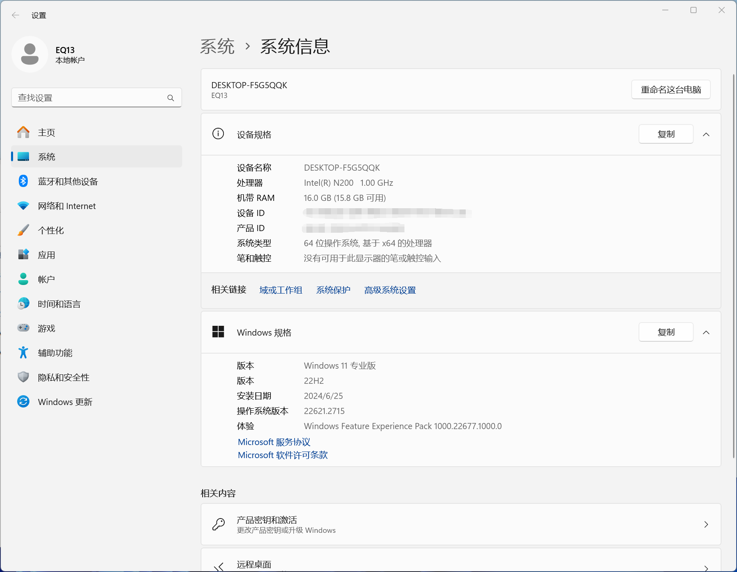Open 应用 settings category

(47, 255)
